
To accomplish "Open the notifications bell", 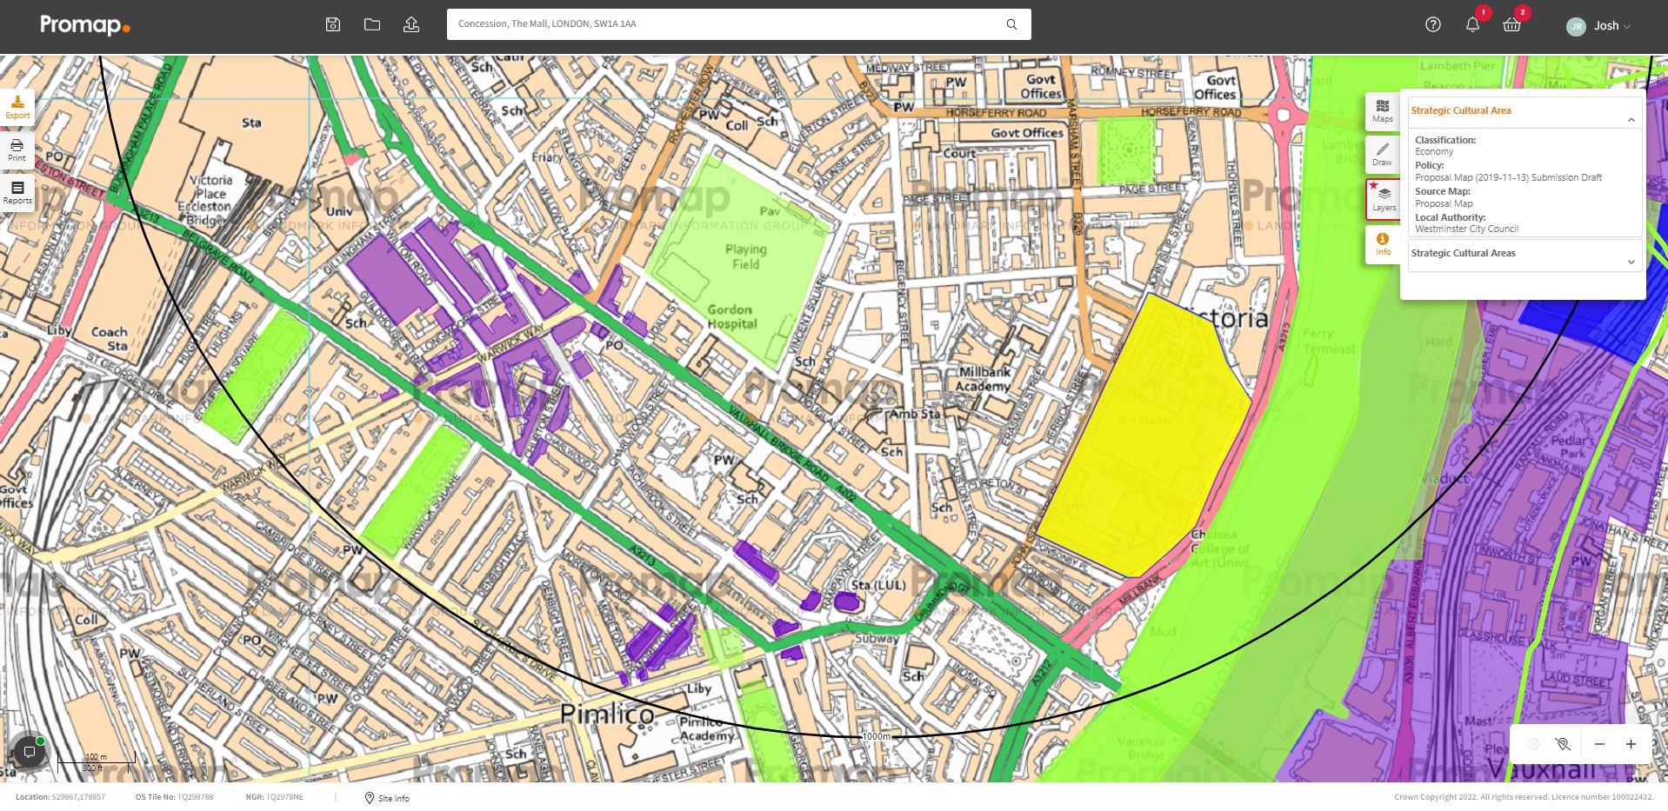I will (x=1472, y=24).
